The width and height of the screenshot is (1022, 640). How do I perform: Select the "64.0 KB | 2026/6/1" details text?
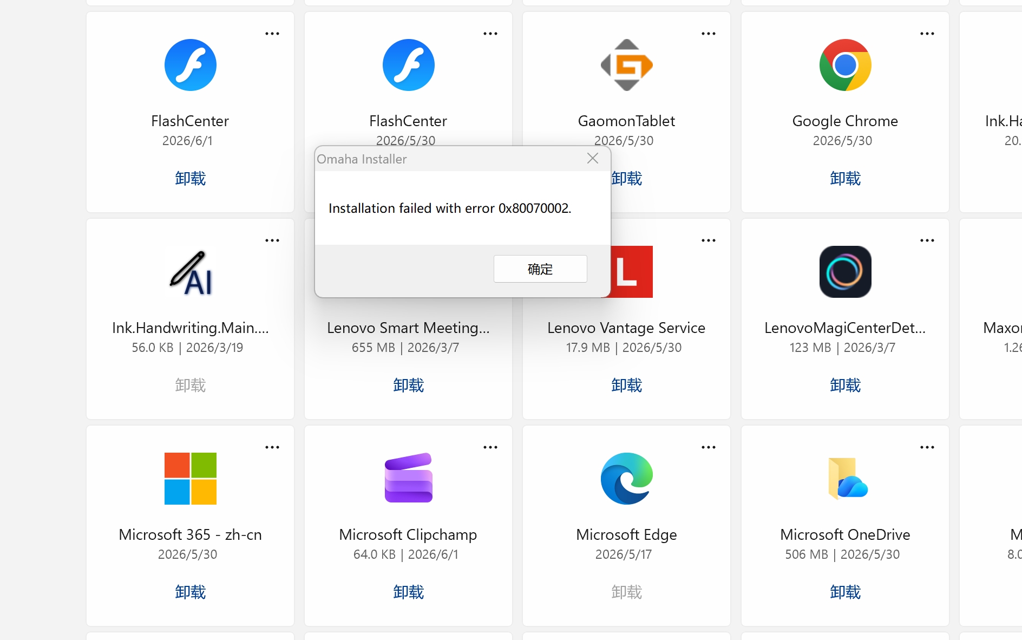pyautogui.click(x=406, y=554)
